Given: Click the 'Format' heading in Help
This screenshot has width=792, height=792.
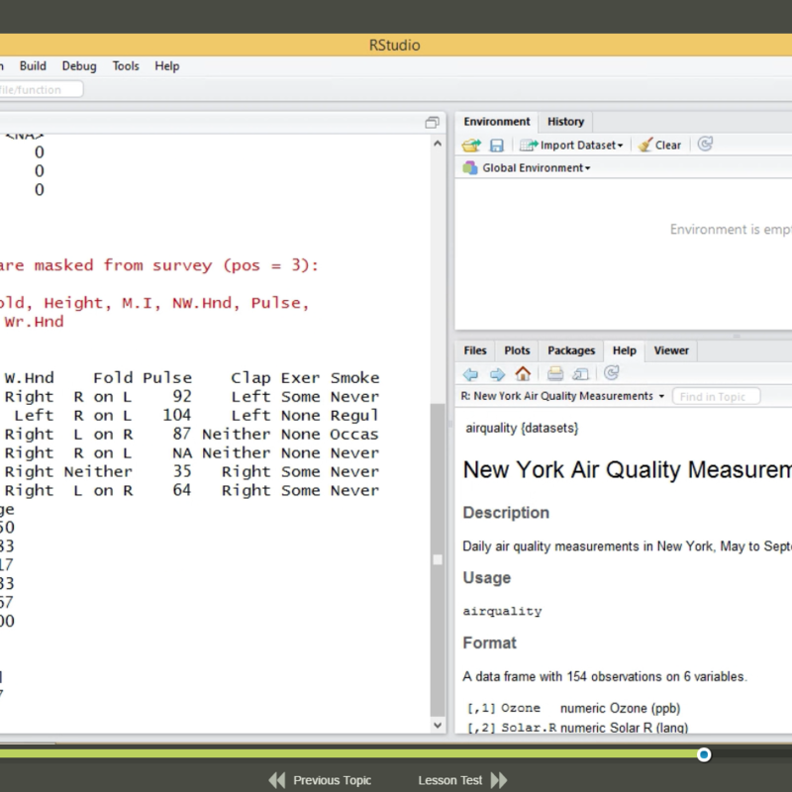Looking at the screenshot, I should click(x=489, y=643).
